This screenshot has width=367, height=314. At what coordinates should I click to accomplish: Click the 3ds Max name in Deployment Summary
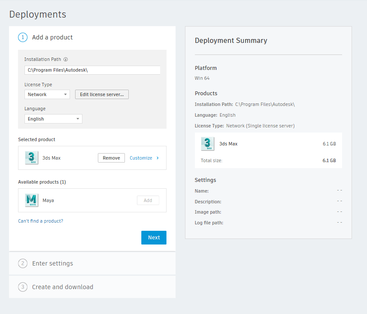click(x=228, y=144)
